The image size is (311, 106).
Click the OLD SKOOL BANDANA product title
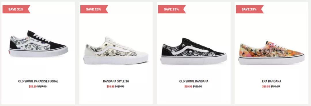(x=194, y=82)
